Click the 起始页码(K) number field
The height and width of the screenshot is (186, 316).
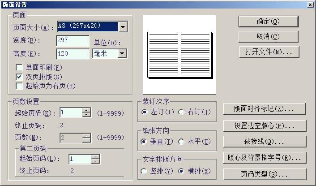tap(71, 112)
